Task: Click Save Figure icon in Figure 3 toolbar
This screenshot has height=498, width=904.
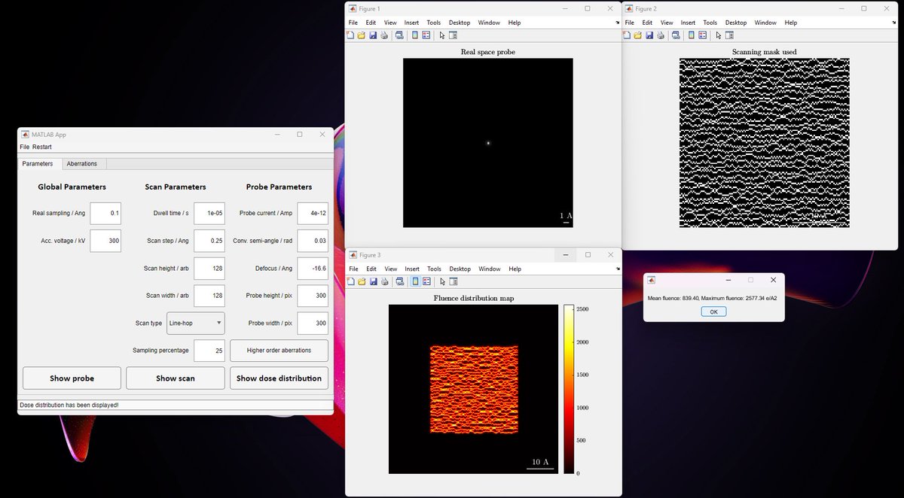Action: pos(373,281)
